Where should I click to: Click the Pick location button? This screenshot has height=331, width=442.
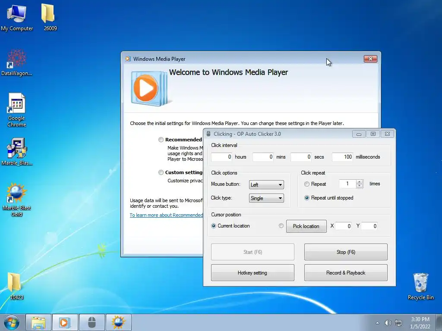pos(306,226)
